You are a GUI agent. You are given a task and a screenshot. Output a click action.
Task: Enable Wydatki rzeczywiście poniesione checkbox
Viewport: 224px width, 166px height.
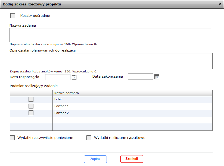tap(12, 138)
